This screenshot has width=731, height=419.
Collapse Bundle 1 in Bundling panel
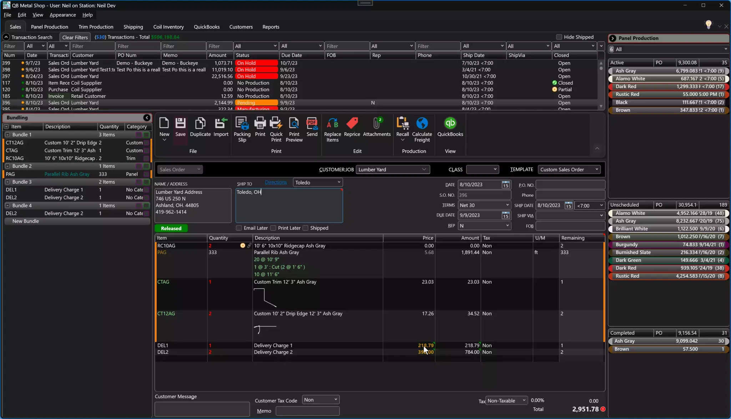coord(7,135)
